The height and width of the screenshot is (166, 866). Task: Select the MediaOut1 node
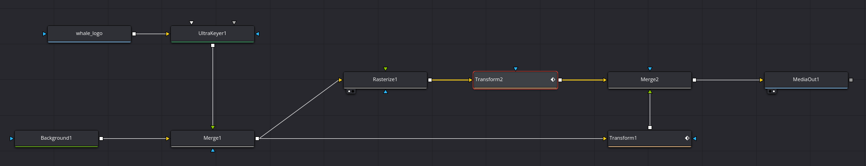806,80
